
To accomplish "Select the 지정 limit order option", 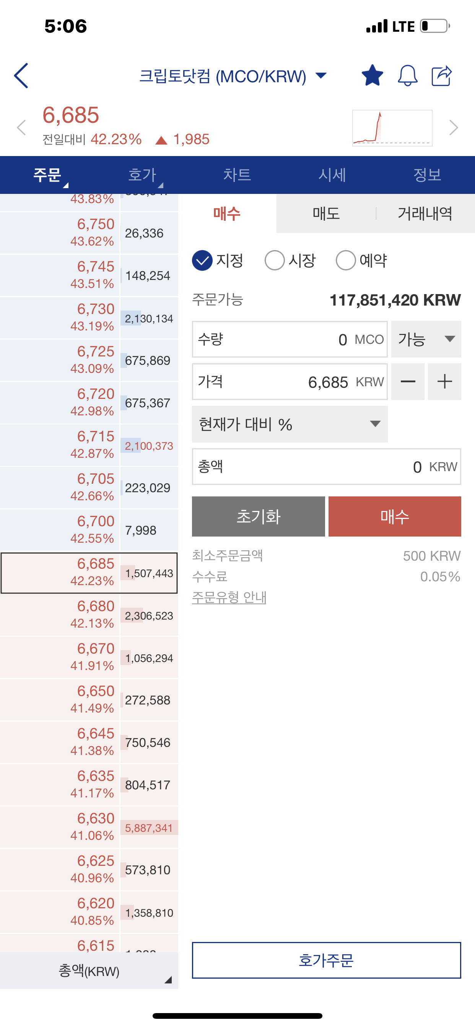I will coord(218,260).
